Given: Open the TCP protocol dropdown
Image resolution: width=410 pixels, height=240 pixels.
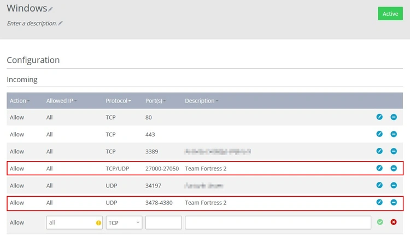Looking at the screenshot, I should pyautogui.click(x=124, y=222).
